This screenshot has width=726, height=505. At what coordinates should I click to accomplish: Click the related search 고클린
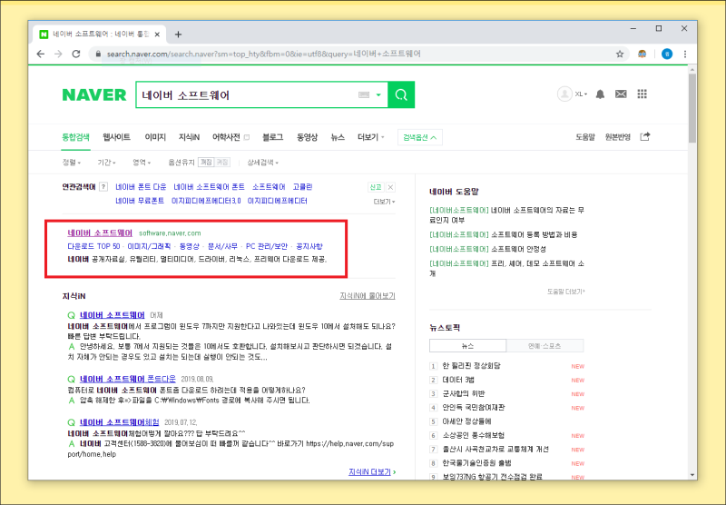(302, 187)
